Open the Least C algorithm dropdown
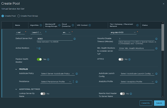The width and height of the screenshot is (167, 108). [36, 33]
